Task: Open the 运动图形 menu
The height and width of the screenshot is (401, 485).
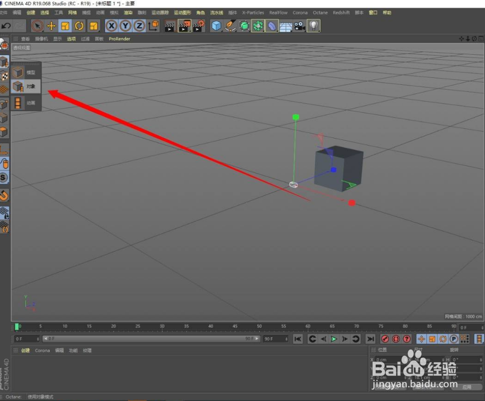Action: [182, 13]
